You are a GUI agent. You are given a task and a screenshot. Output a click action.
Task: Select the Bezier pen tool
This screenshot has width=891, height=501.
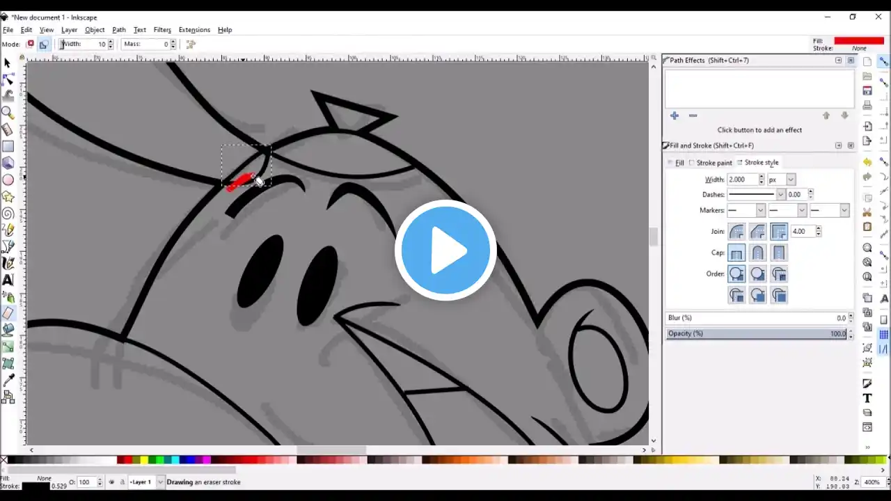pyautogui.click(x=8, y=246)
